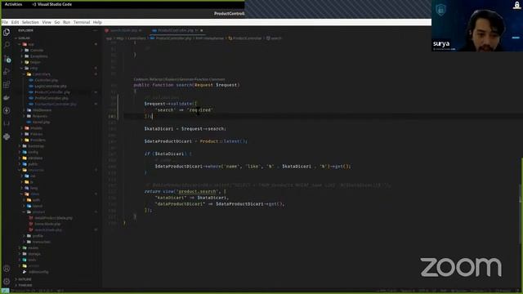Open the Docker view in activity bar
The width and height of the screenshot is (523, 294).
click(7, 98)
